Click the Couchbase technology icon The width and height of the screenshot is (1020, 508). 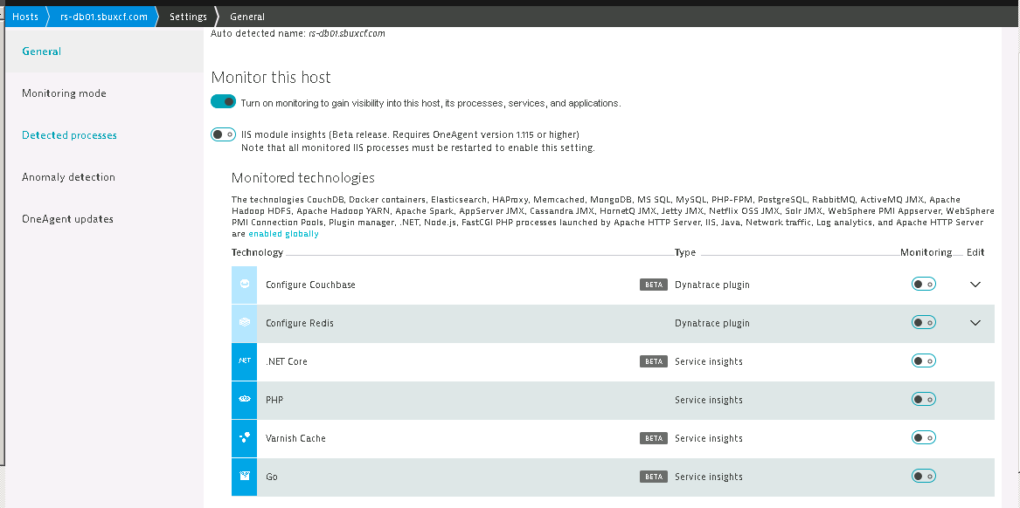(244, 285)
